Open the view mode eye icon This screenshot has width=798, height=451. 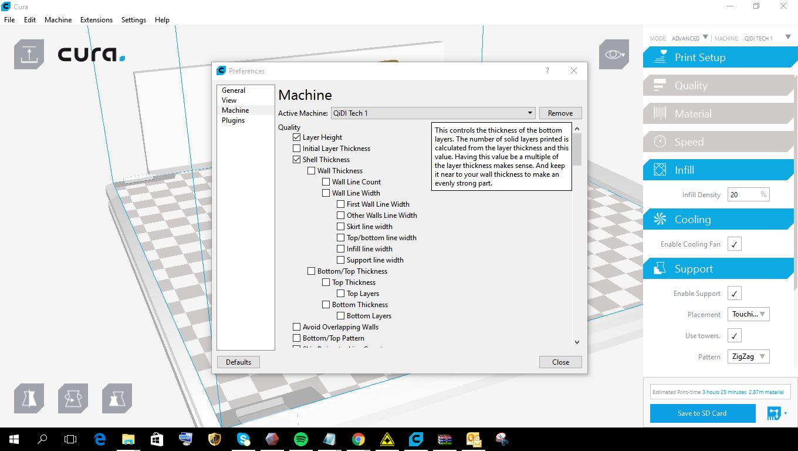coord(614,55)
